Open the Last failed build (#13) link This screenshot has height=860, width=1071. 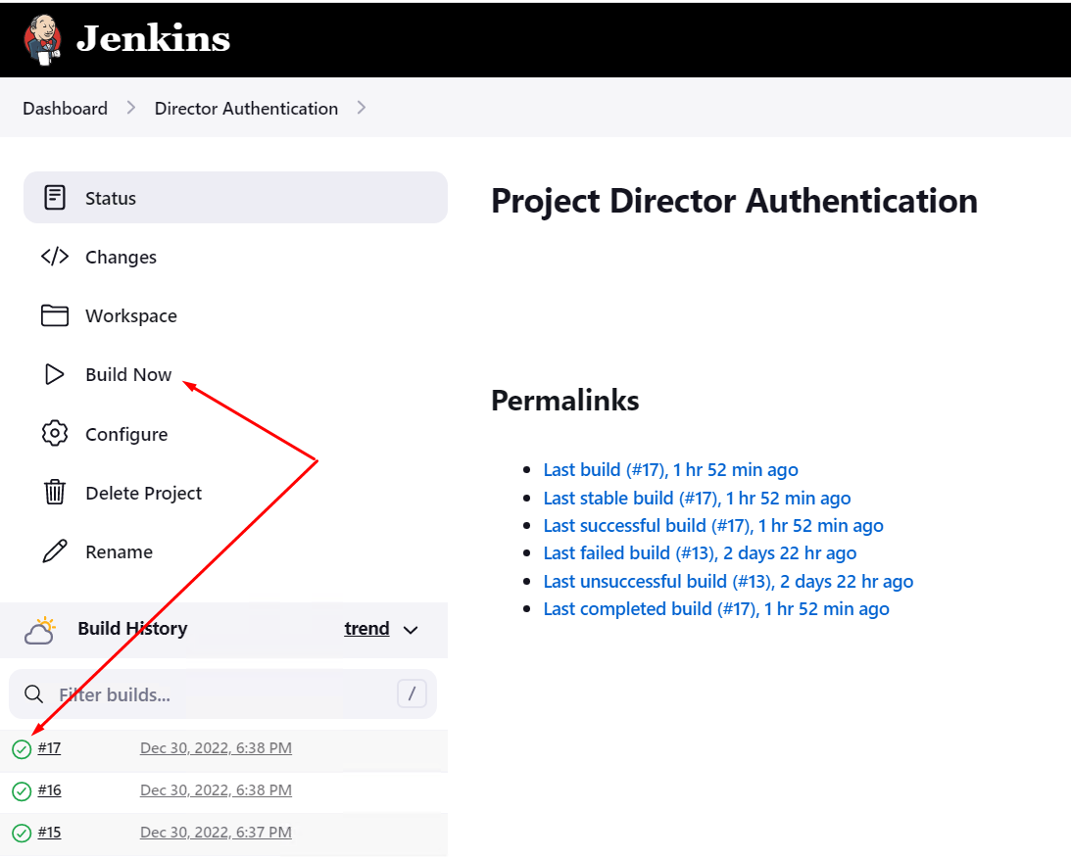(700, 553)
